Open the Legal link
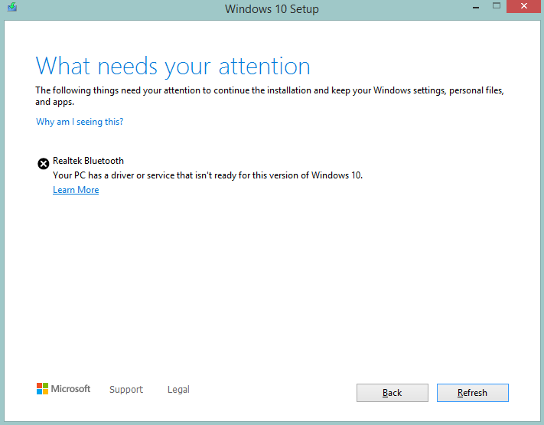This screenshot has width=544, height=425. (x=178, y=389)
